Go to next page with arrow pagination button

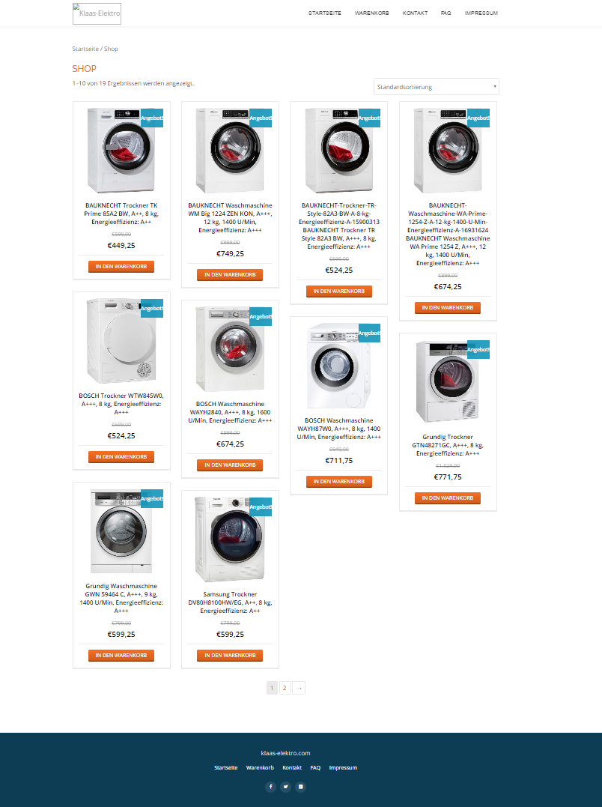(299, 688)
